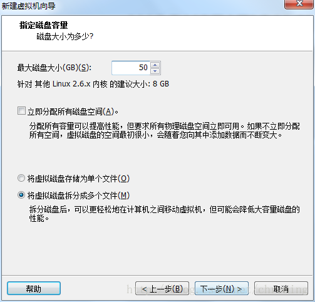Focus the max disk size field showing 50
Image resolution: width=315 pixels, height=302 pixels.
pyautogui.click(x=131, y=68)
